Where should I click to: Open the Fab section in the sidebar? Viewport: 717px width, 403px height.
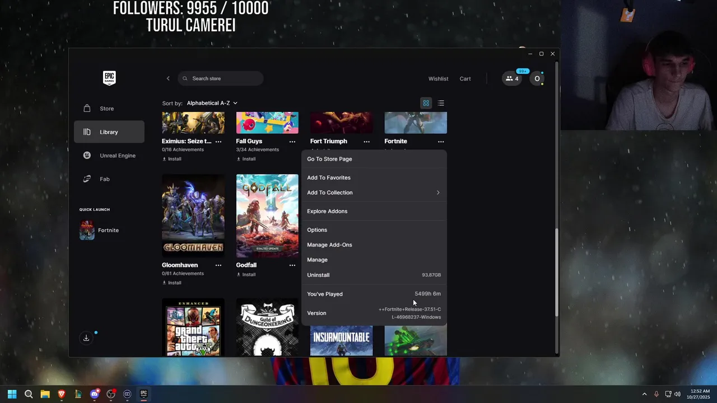click(x=109, y=179)
